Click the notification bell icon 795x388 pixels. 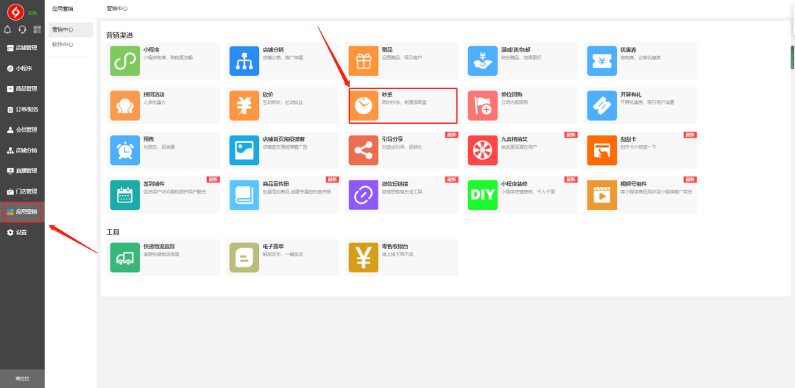7,29
